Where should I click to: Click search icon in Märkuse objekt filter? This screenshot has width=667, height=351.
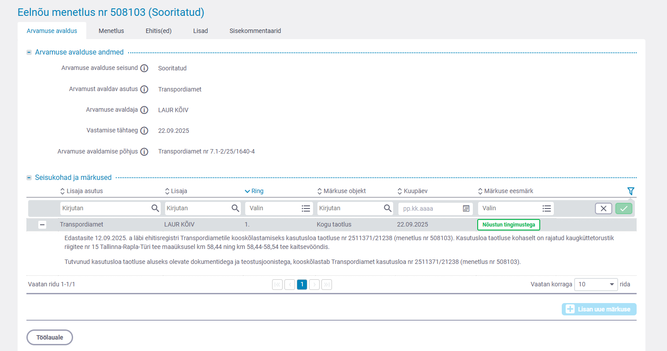[x=387, y=208]
